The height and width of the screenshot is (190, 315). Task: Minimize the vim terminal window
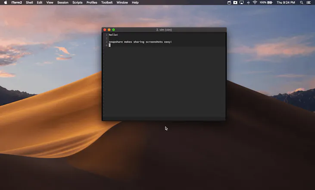109,30
